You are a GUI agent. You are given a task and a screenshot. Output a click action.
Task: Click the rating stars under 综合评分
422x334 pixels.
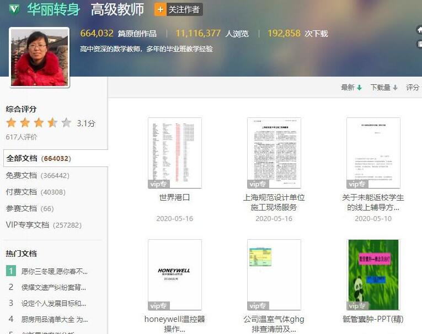point(39,123)
